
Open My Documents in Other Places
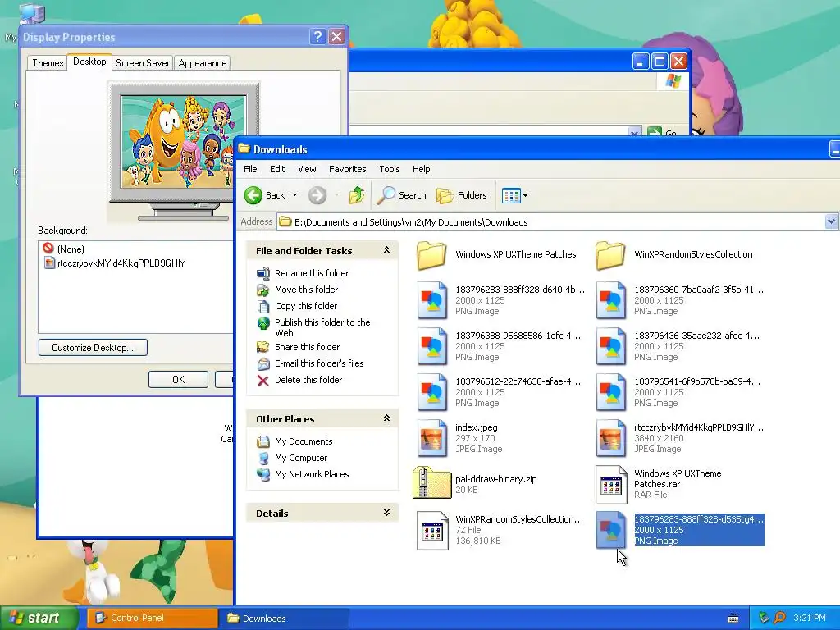[x=304, y=441]
